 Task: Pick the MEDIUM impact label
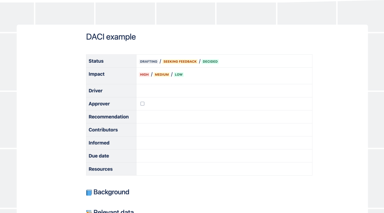[x=162, y=74]
